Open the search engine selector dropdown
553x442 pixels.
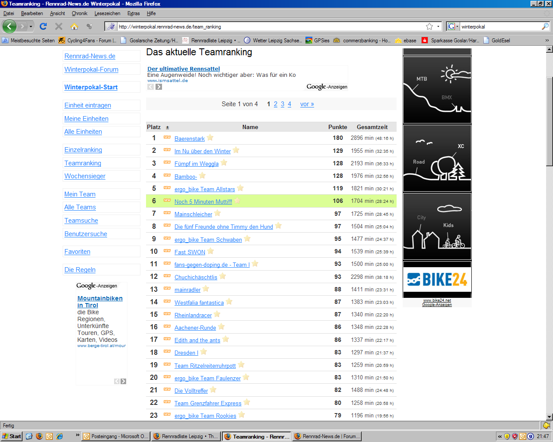point(453,26)
